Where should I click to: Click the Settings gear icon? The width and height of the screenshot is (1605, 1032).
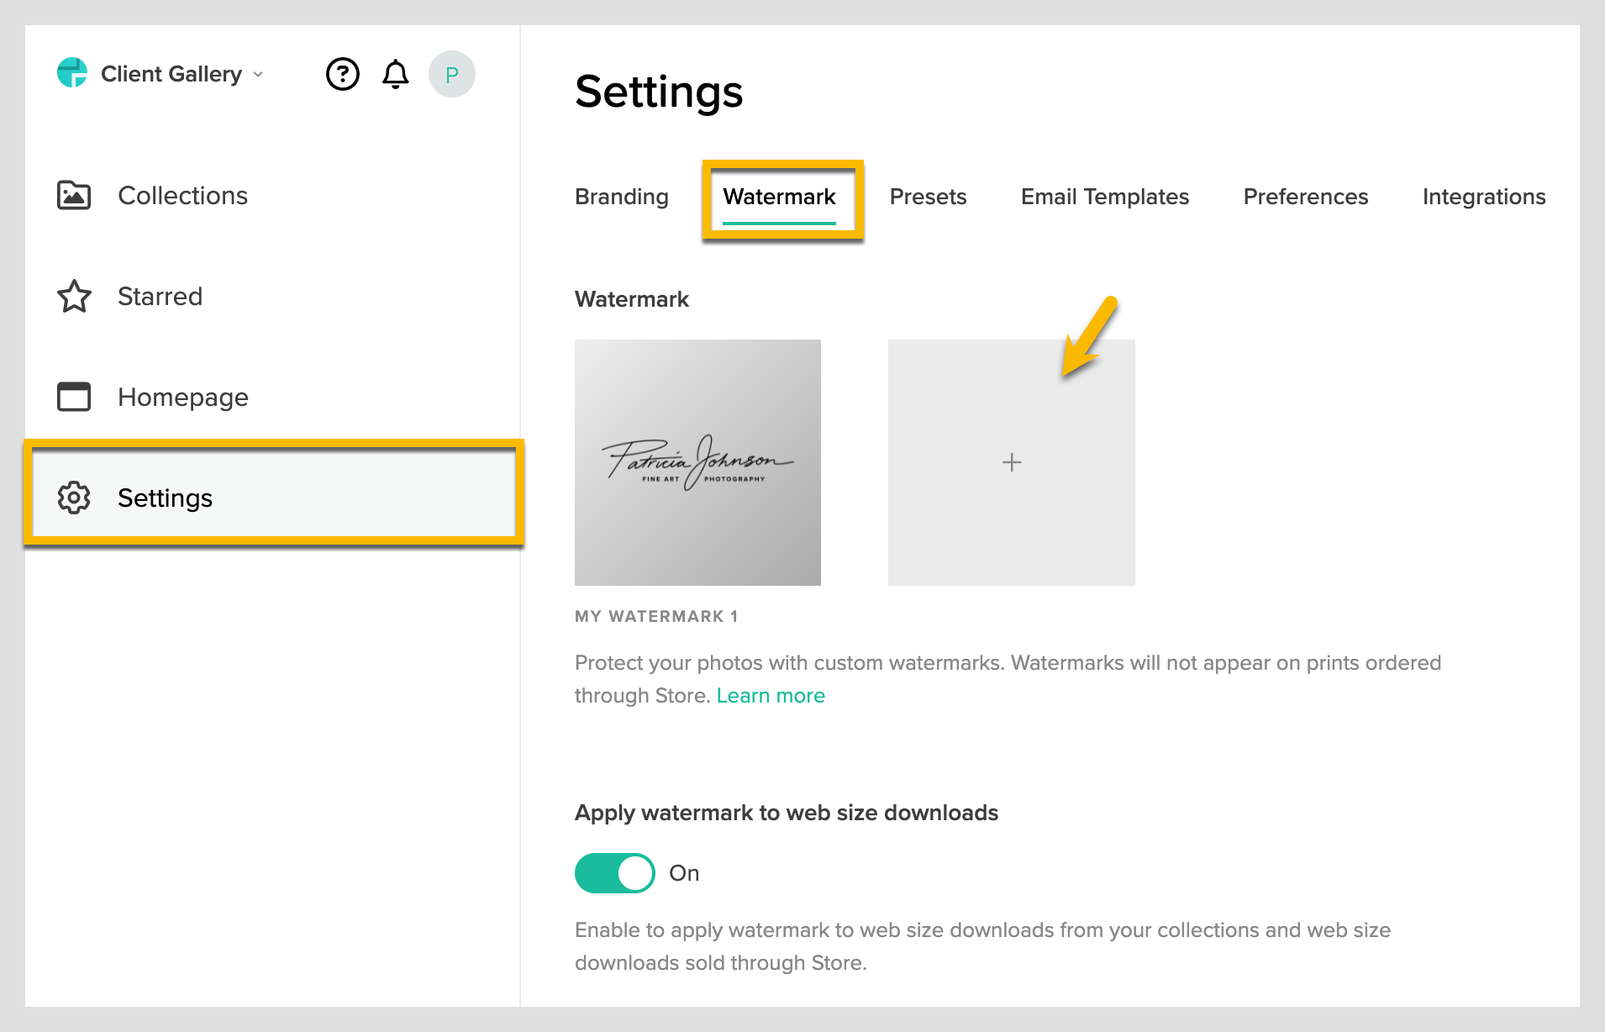(x=74, y=498)
